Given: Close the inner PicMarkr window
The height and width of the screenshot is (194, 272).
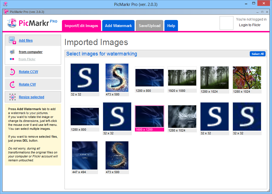Looking at the screenshot, I should tap(267, 12).
